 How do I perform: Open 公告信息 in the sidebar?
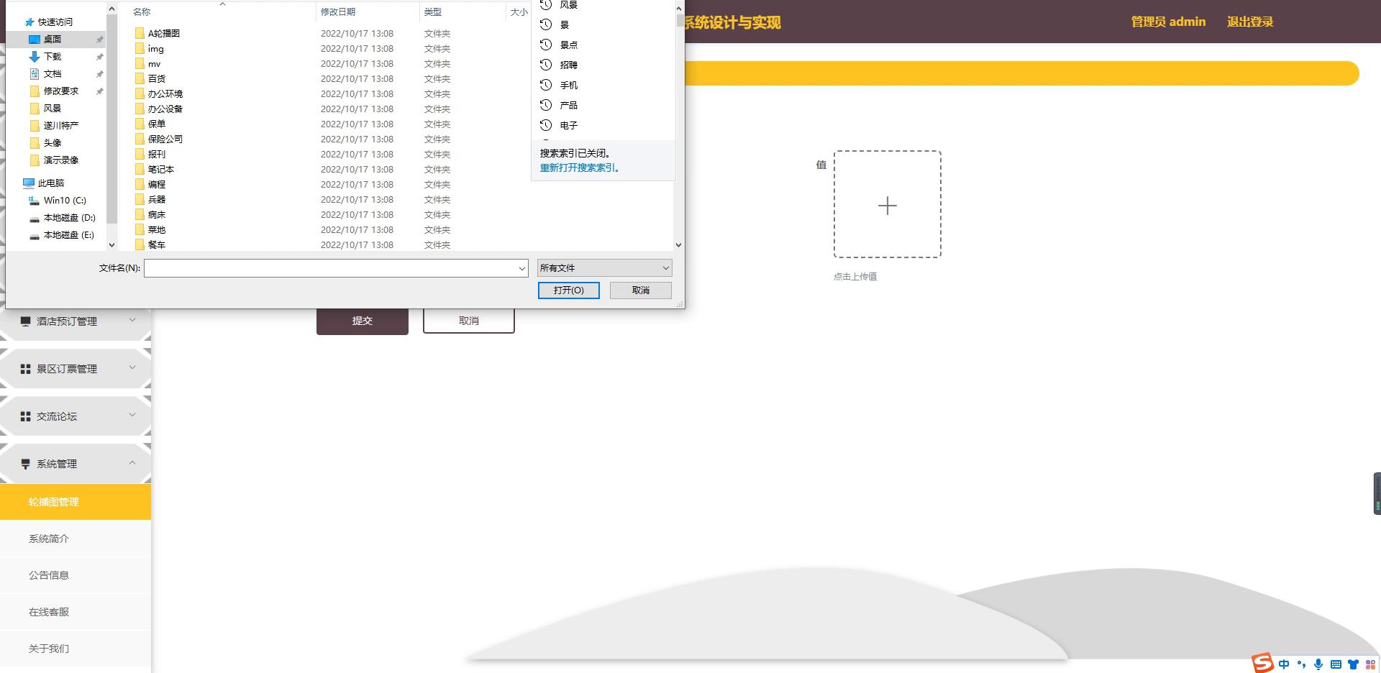click(76, 575)
